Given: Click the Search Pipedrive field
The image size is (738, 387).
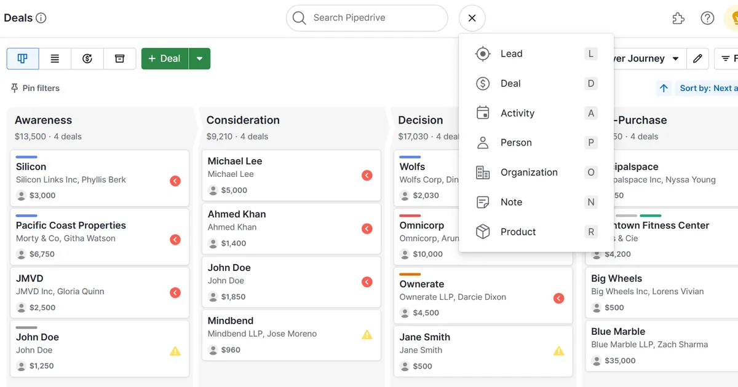Looking at the screenshot, I should [x=367, y=18].
